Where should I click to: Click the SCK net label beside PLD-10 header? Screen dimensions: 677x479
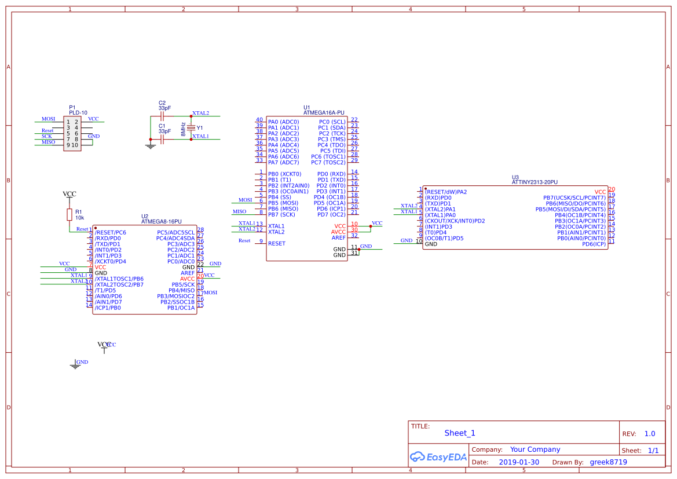coord(47,136)
